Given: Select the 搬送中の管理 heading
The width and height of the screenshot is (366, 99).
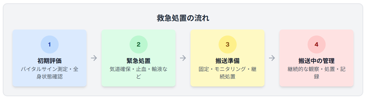Looking at the screenshot, I should (x=317, y=61).
